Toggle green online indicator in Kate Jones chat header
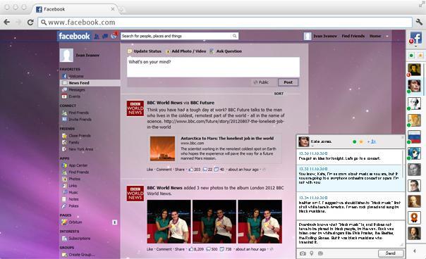This screenshot has height=259, width=426. pos(354,141)
